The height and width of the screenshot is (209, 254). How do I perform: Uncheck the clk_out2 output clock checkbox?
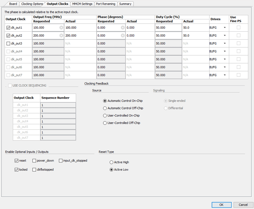point(8,36)
